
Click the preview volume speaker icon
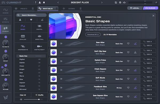coord(21,99)
